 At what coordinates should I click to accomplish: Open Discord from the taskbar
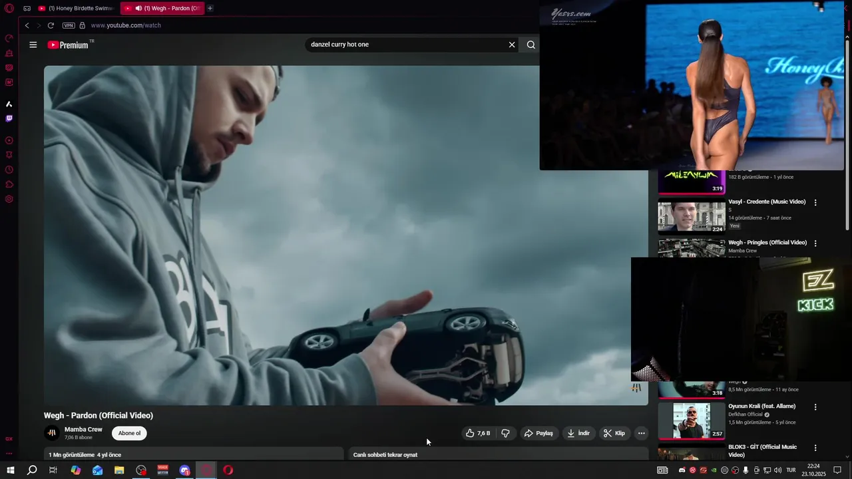click(x=184, y=470)
